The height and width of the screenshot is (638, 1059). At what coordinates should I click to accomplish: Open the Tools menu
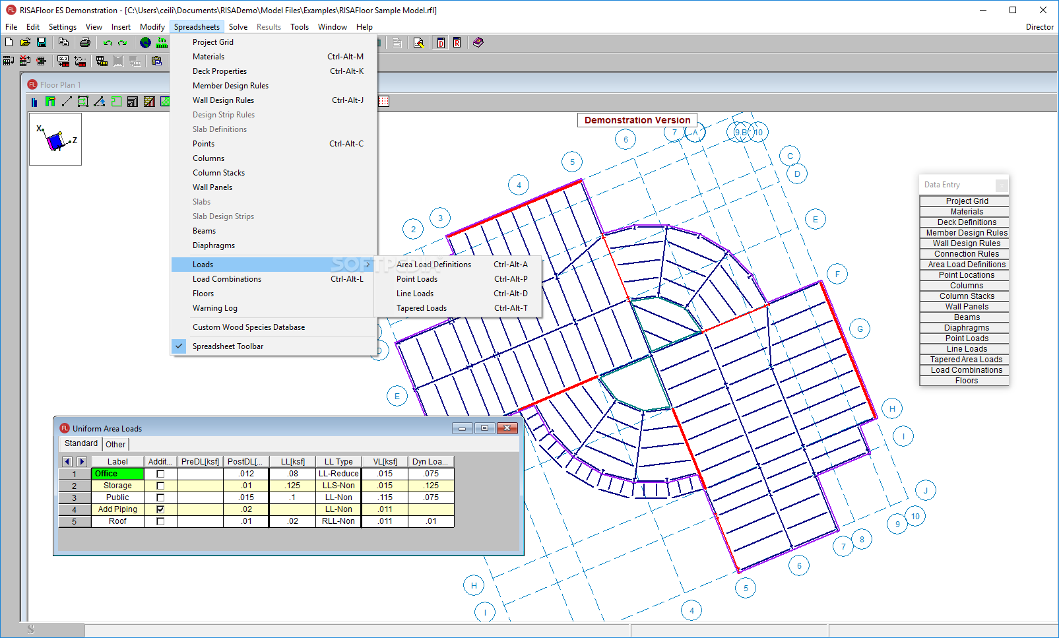pyautogui.click(x=300, y=27)
